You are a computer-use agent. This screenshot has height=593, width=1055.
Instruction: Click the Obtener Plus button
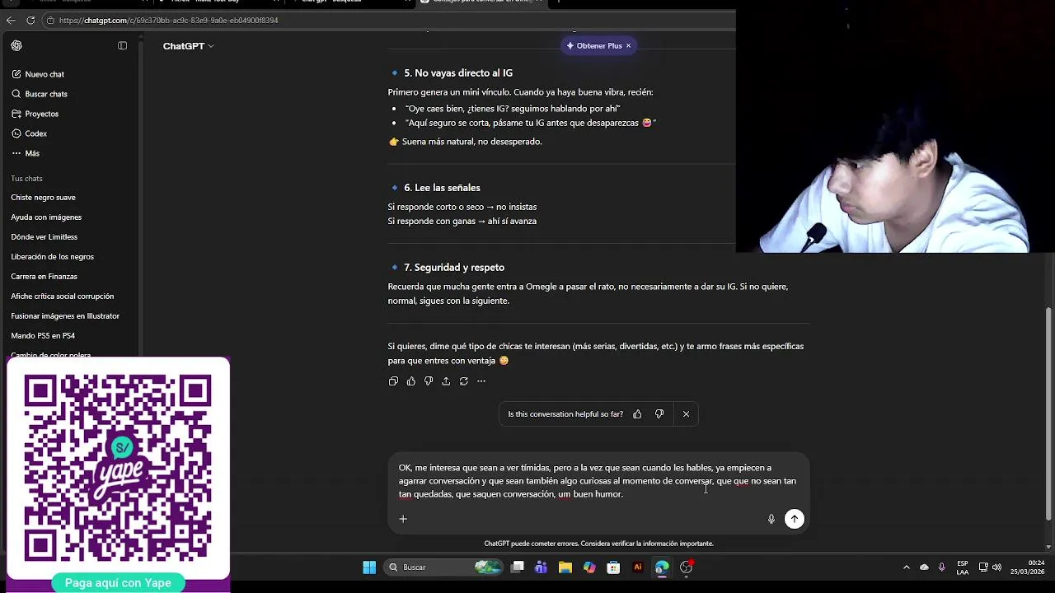pyautogui.click(x=594, y=46)
